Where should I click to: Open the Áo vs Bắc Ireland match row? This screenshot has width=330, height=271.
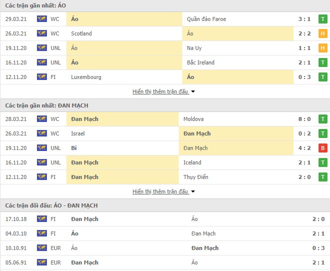click(165, 62)
